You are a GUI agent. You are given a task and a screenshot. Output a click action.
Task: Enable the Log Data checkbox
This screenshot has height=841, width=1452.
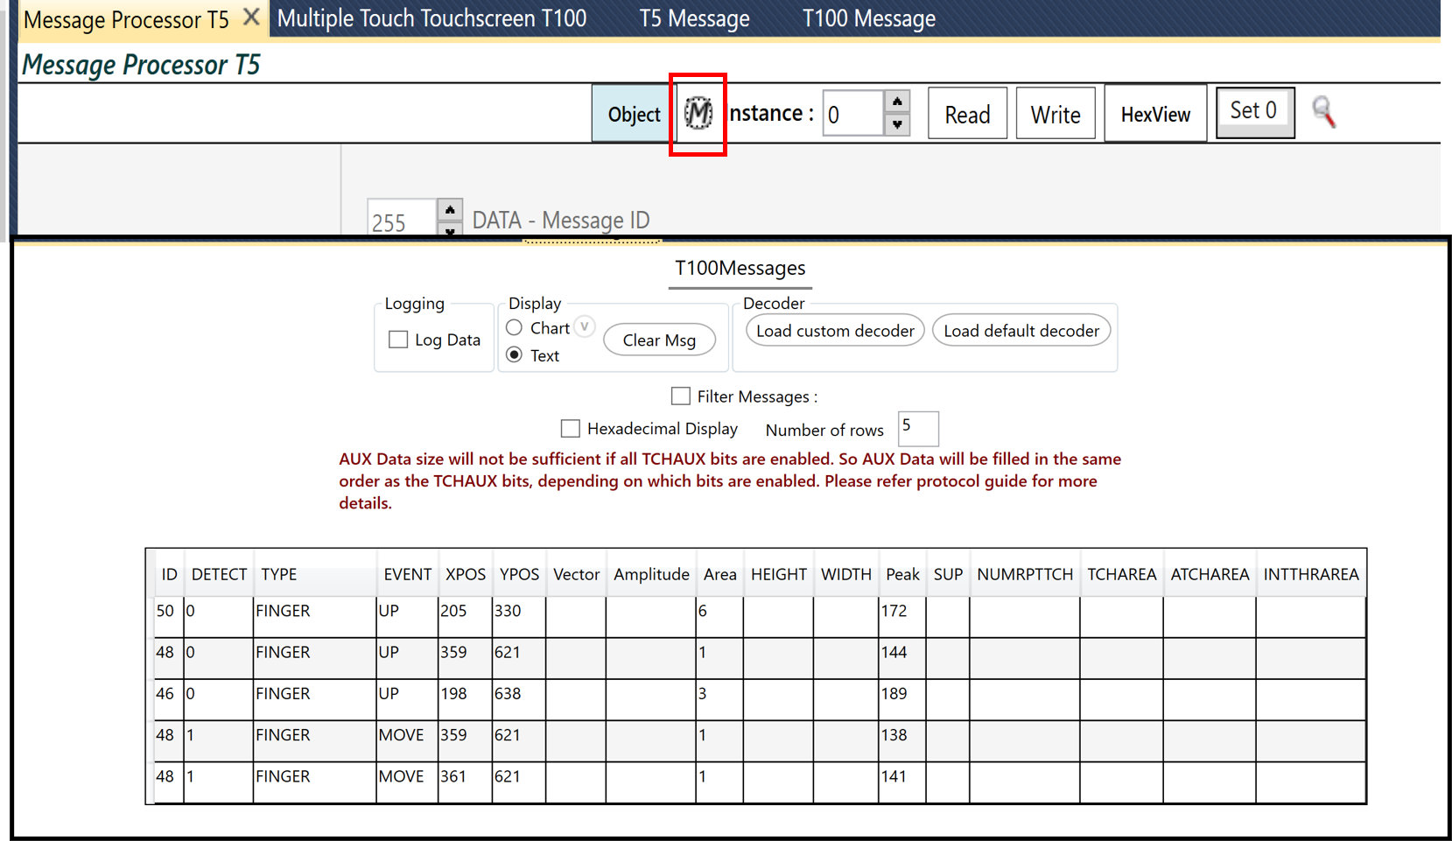pyautogui.click(x=398, y=340)
